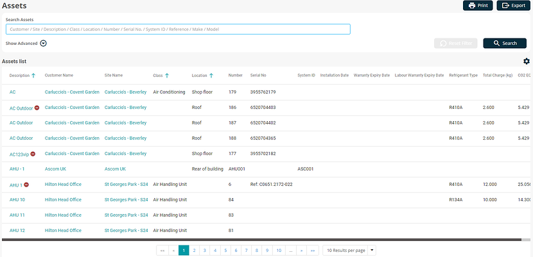Click the Print button
Viewport: 533px width, 257px height.
[x=478, y=5]
